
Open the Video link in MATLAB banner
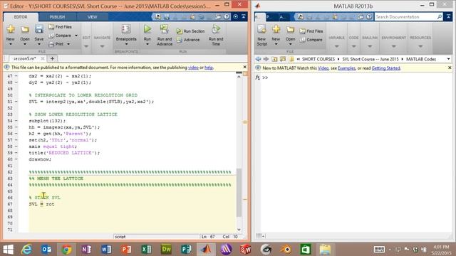pos(323,68)
